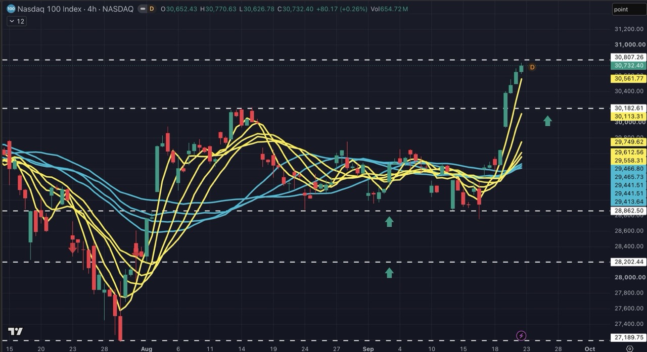This screenshot has height=352, width=647.
Task: Click the orange D data-status badge in header
Action: tap(152, 9)
